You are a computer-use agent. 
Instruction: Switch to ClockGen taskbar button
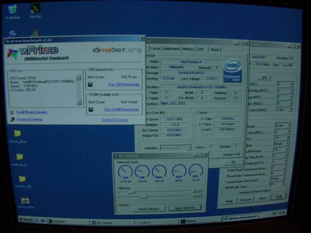pos(68,222)
